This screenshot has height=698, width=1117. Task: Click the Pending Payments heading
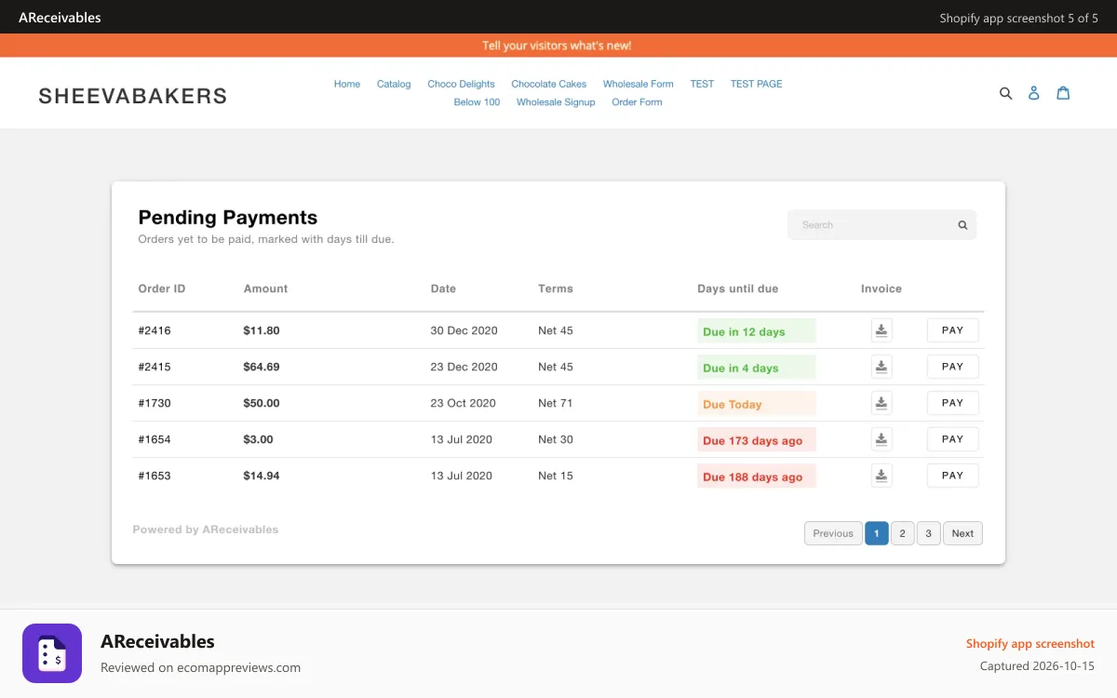(228, 218)
